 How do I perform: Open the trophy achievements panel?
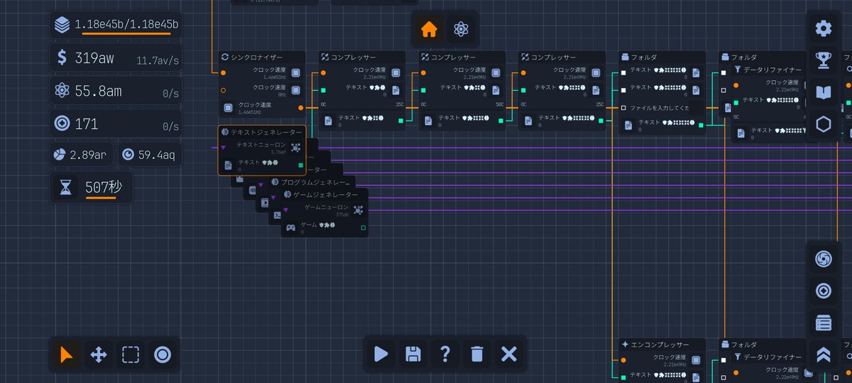[x=824, y=60]
